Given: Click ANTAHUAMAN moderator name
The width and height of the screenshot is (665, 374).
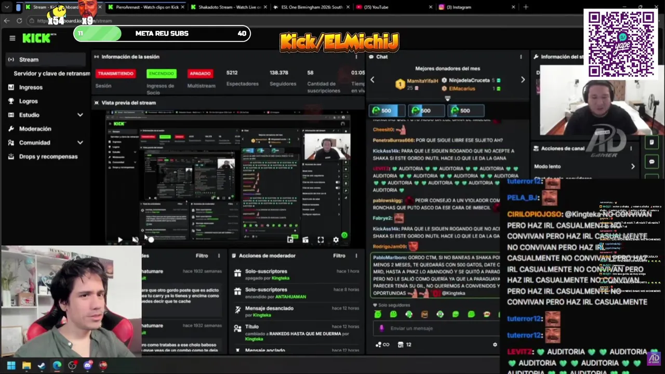Looking at the screenshot, I should 290,297.
